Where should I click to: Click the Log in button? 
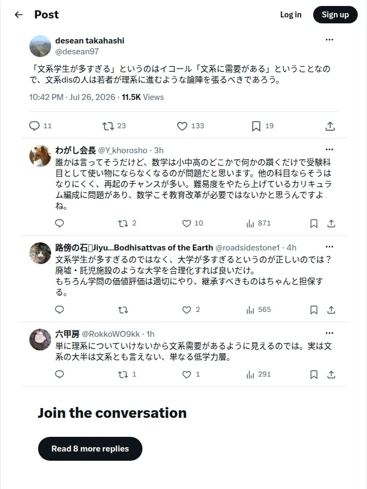pyautogui.click(x=290, y=15)
